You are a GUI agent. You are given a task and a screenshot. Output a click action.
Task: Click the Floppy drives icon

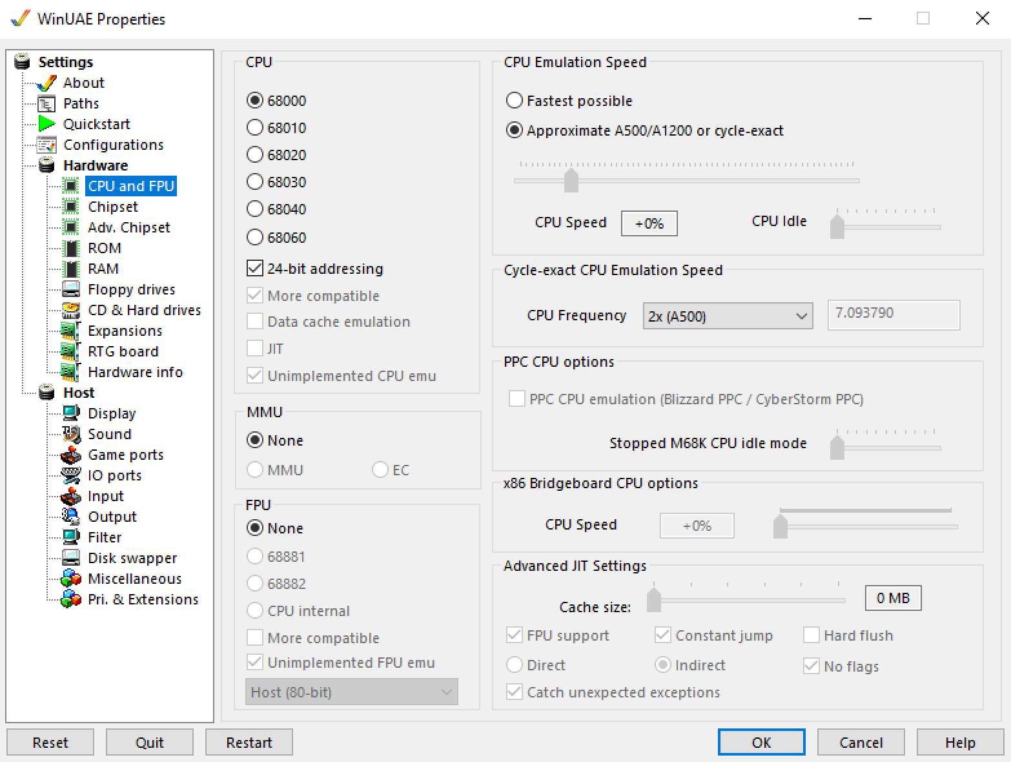71,289
